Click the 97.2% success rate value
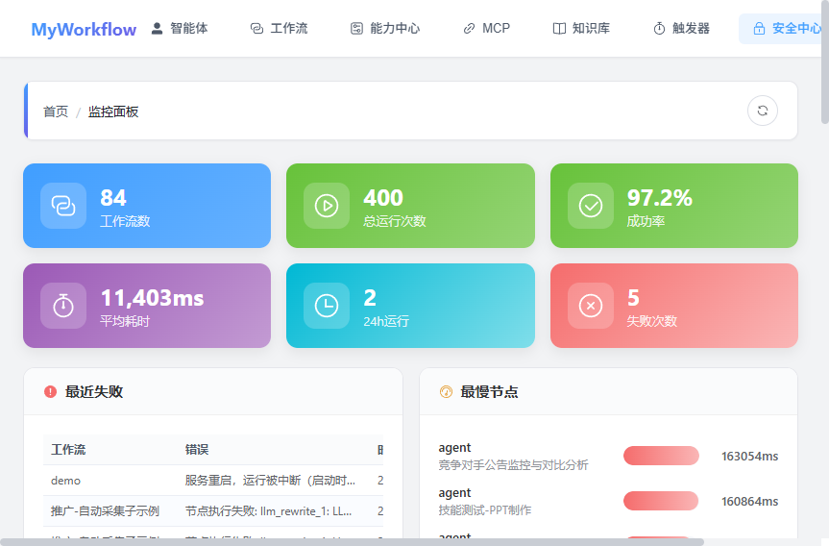This screenshot has height=546, width=829. click(x=659, y=198)
